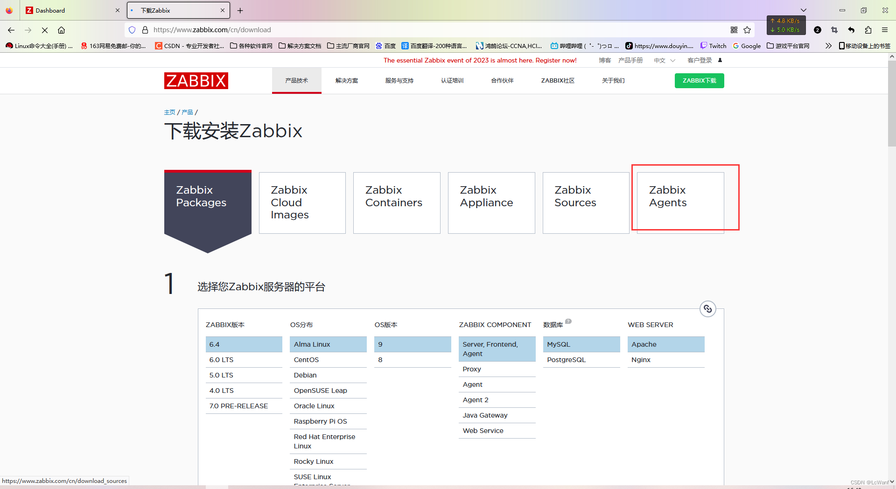Choose the Proxy component
The image size is (896, 489).
[x=497, y=369]
